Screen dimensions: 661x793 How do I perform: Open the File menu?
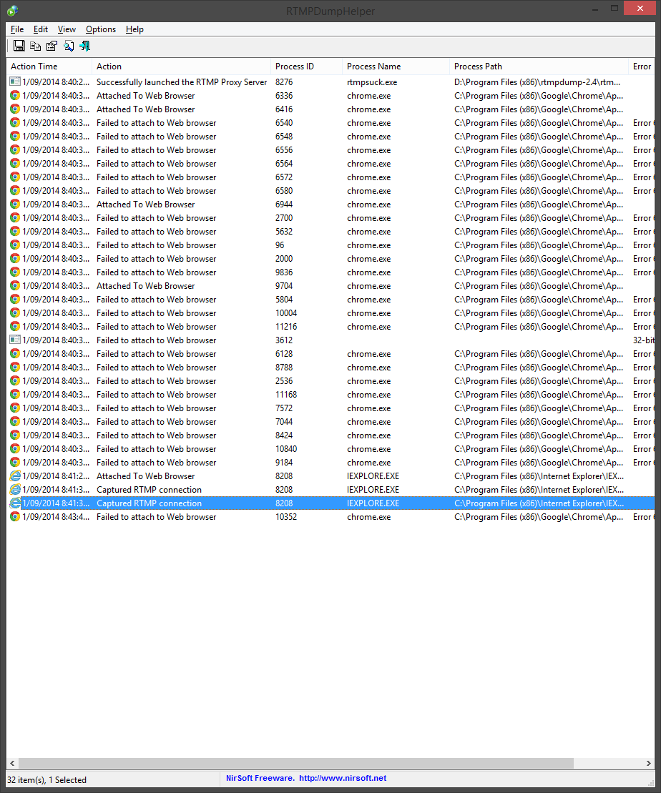coord(17,29)
